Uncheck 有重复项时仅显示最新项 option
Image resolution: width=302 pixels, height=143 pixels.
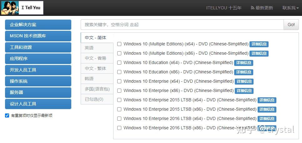tap(7, 115)
